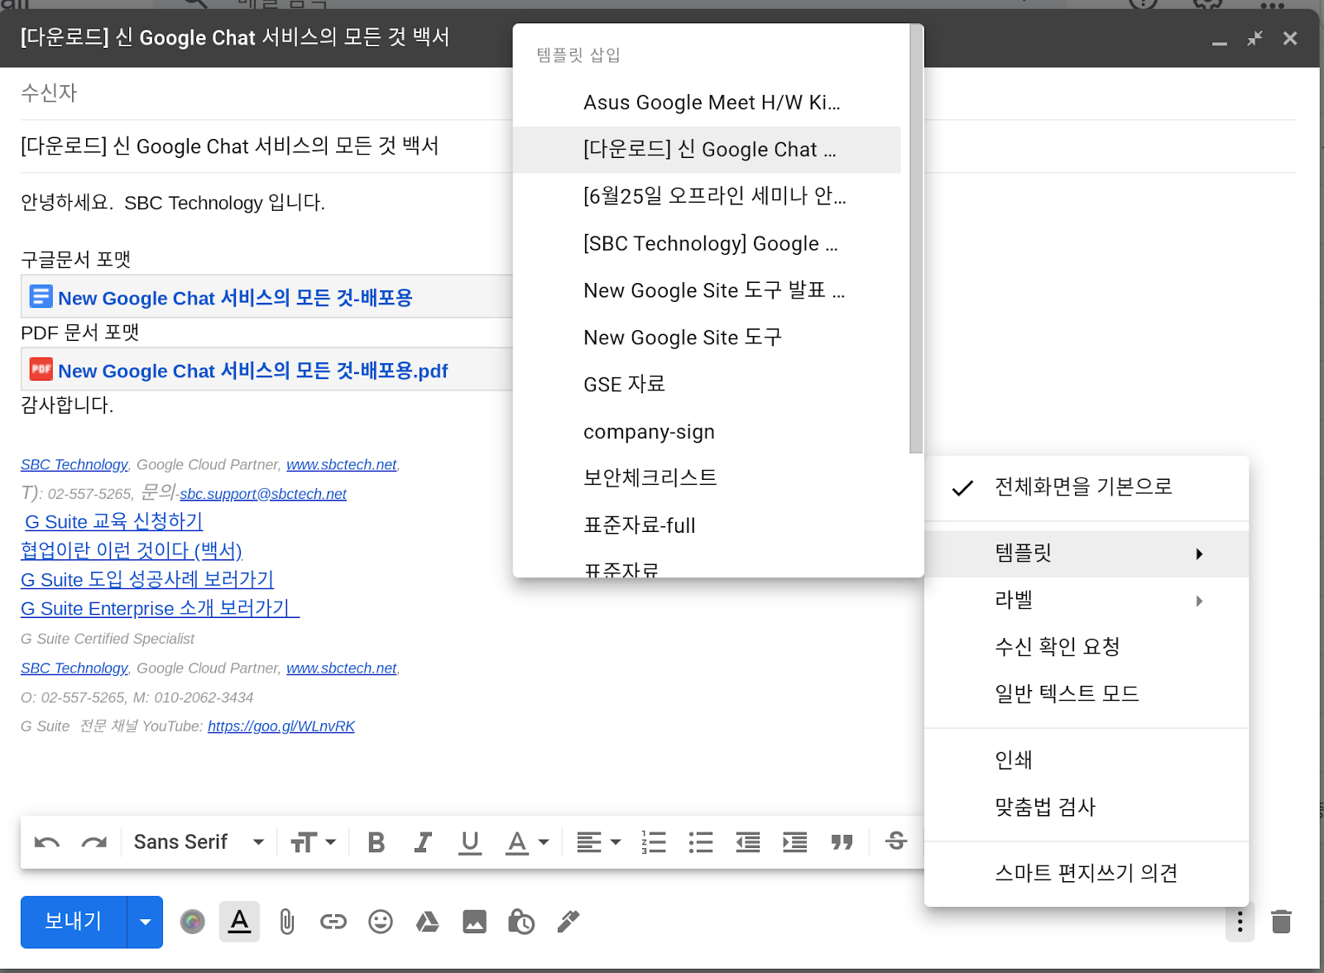Insert GSE 자료 template
This screenshot has width=1324, height=973.
point(707,385)
